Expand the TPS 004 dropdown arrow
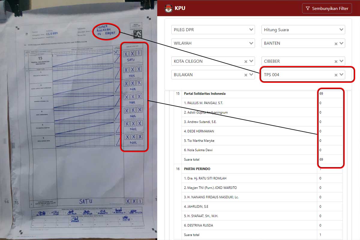 pos(341,75)
